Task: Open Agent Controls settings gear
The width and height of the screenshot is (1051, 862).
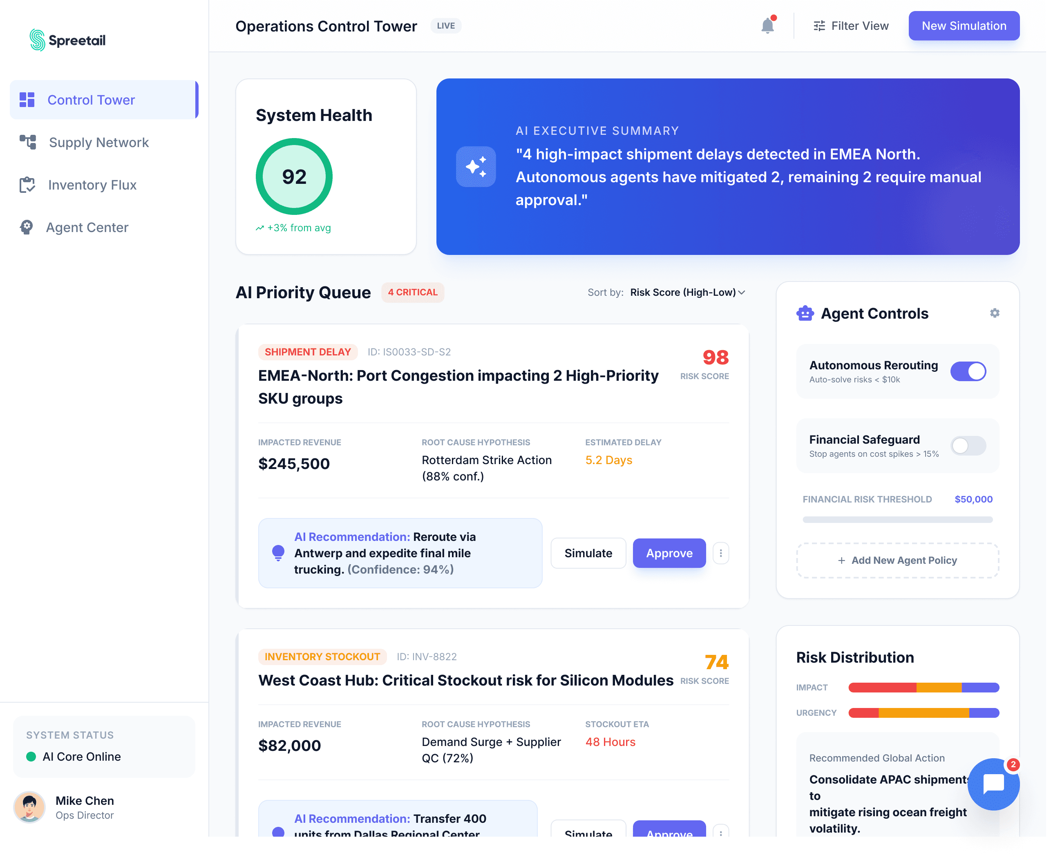Action: [994, 313]
